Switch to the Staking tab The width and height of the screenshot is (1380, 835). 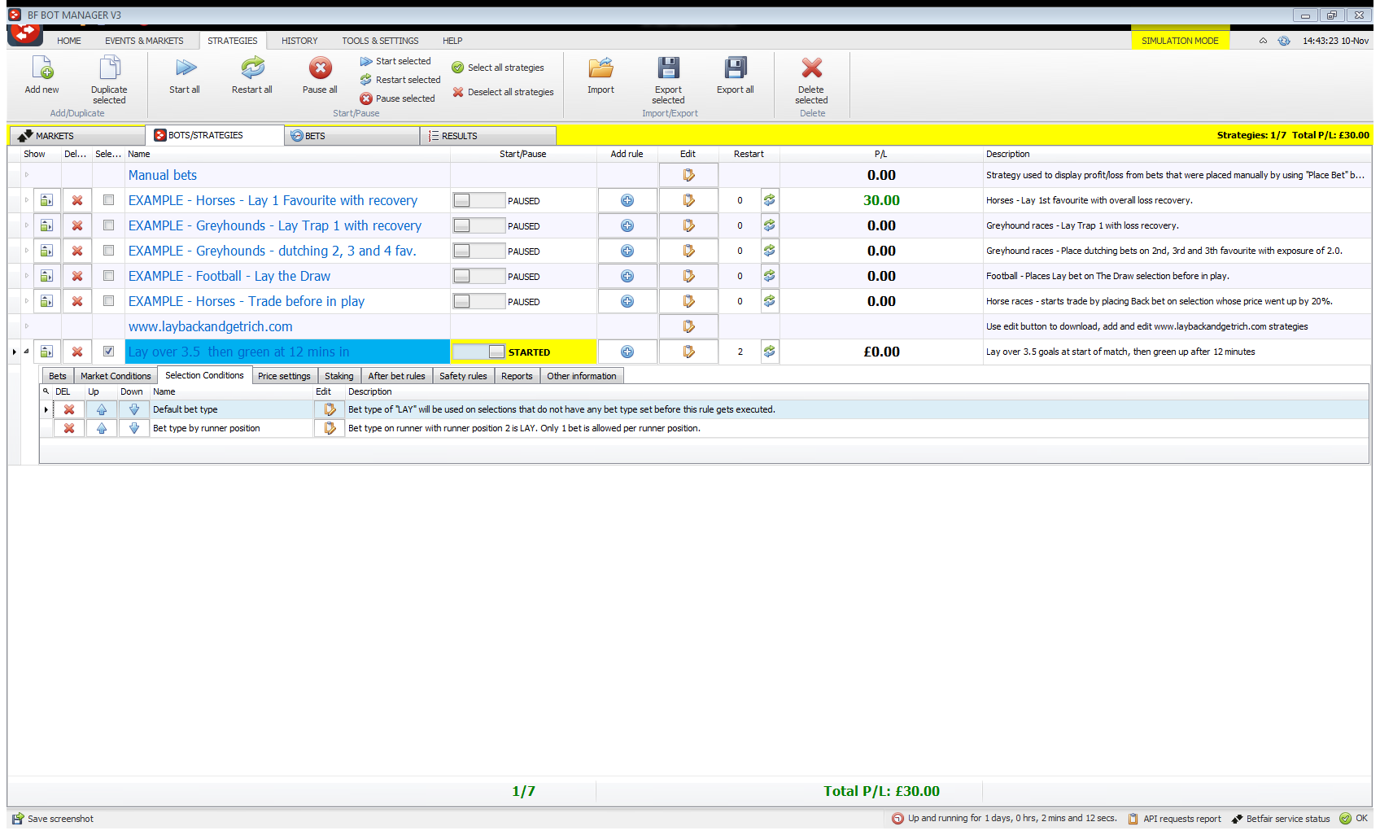point(339,376)
